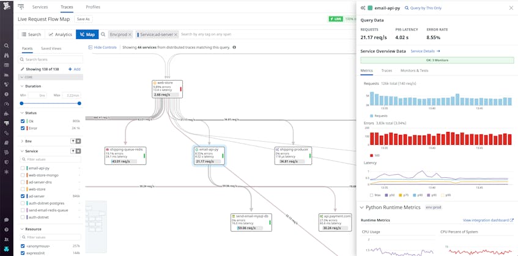Check the send-email-redis-queue service checkbox

(x=23, y=210)
